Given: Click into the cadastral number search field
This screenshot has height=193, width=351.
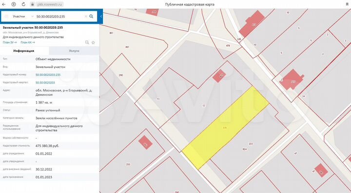Looking at the screenshot, I should click(59, 17).
